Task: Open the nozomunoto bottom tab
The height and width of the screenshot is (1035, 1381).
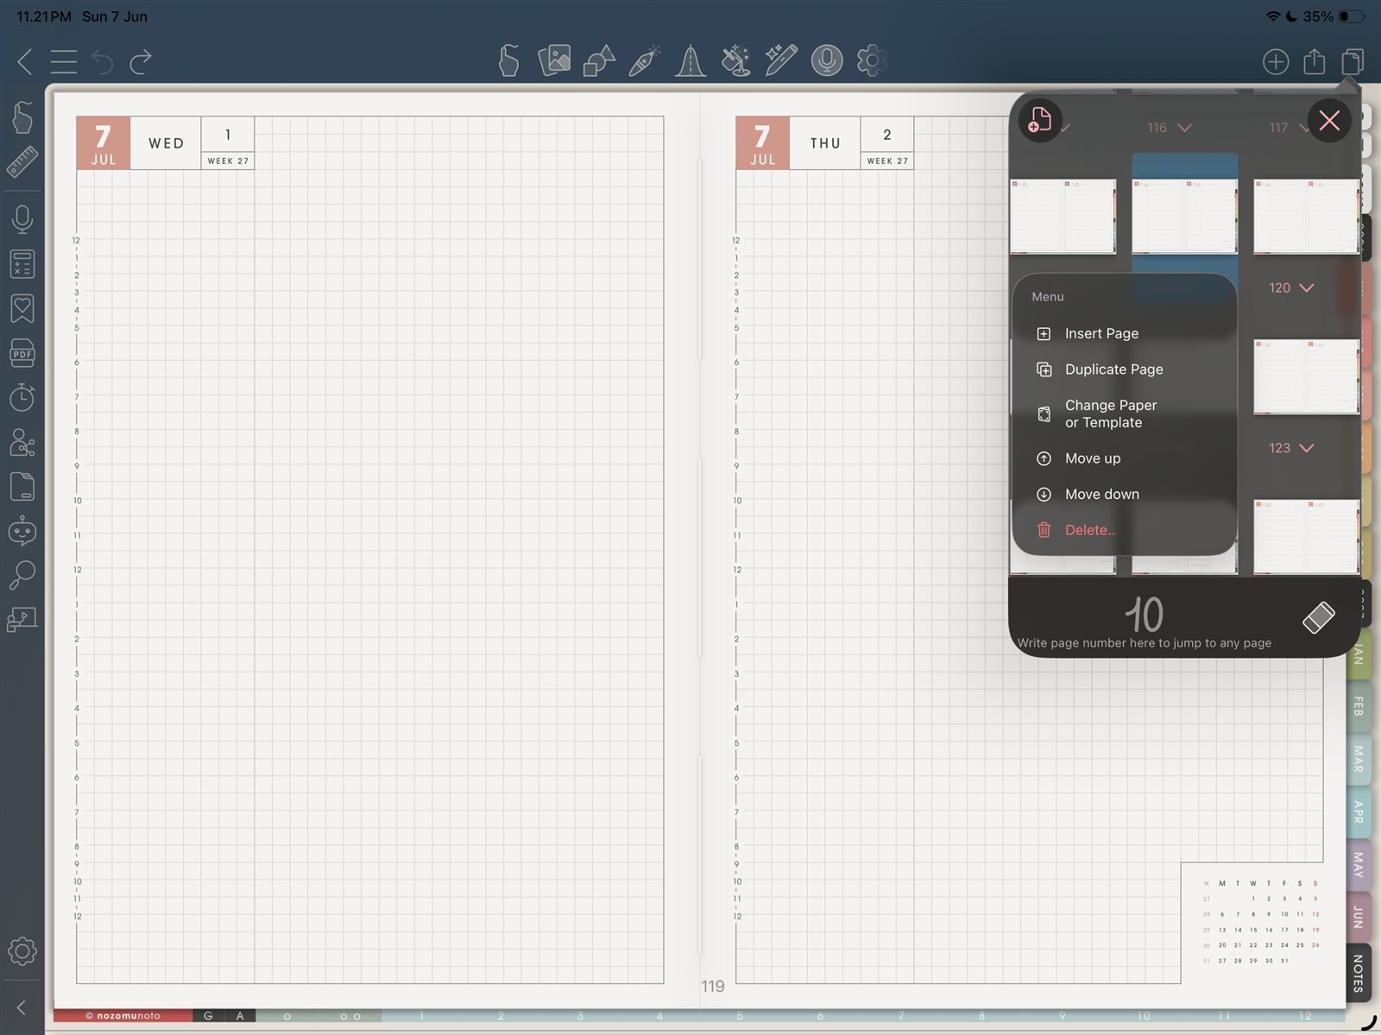Action: click(123, 1016)
